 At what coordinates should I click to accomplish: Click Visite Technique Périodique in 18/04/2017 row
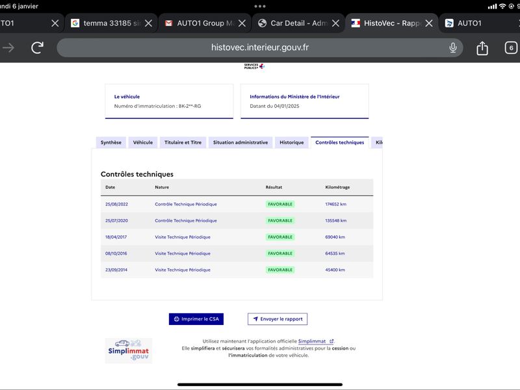[x=183, y=237]
